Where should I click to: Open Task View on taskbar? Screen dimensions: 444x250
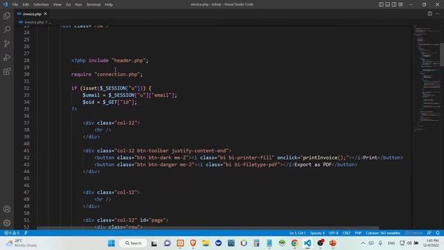tap(154, 243)
